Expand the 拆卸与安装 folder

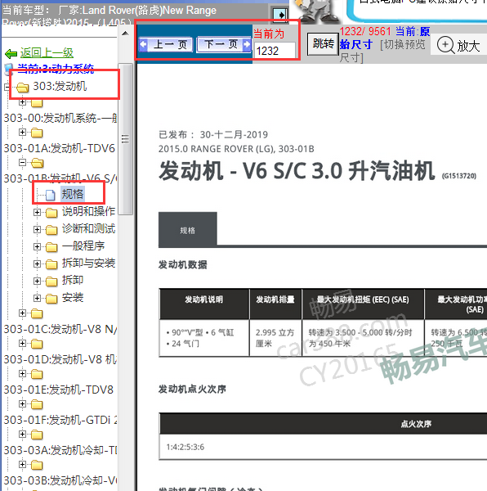37,264
